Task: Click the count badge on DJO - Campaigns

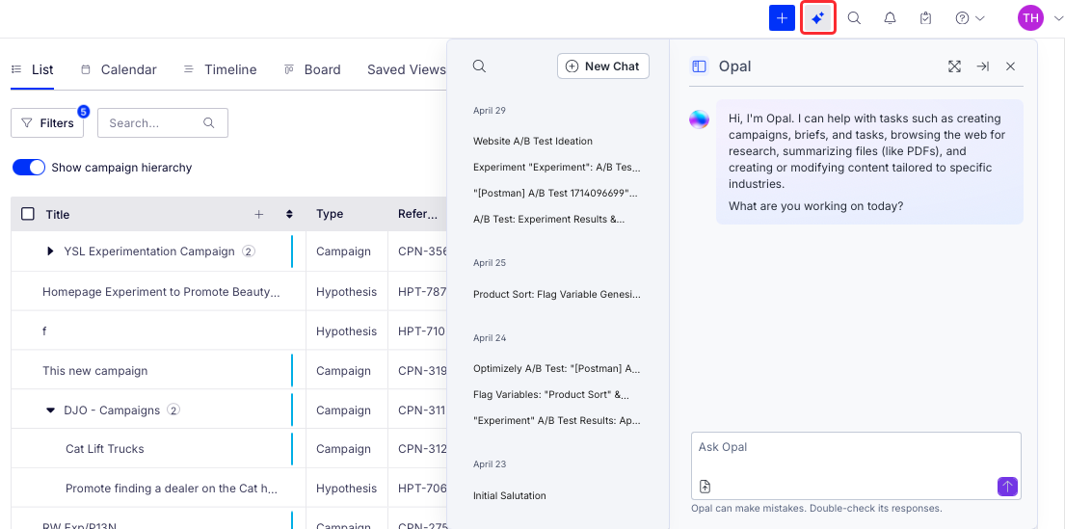Action: pos(173,410)
